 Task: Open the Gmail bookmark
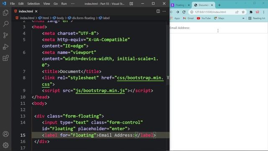coord(188,18)
